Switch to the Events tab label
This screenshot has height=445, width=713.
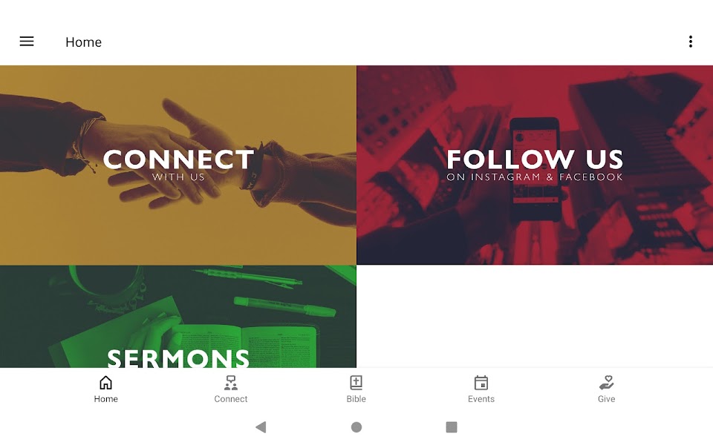pos(481,399)
